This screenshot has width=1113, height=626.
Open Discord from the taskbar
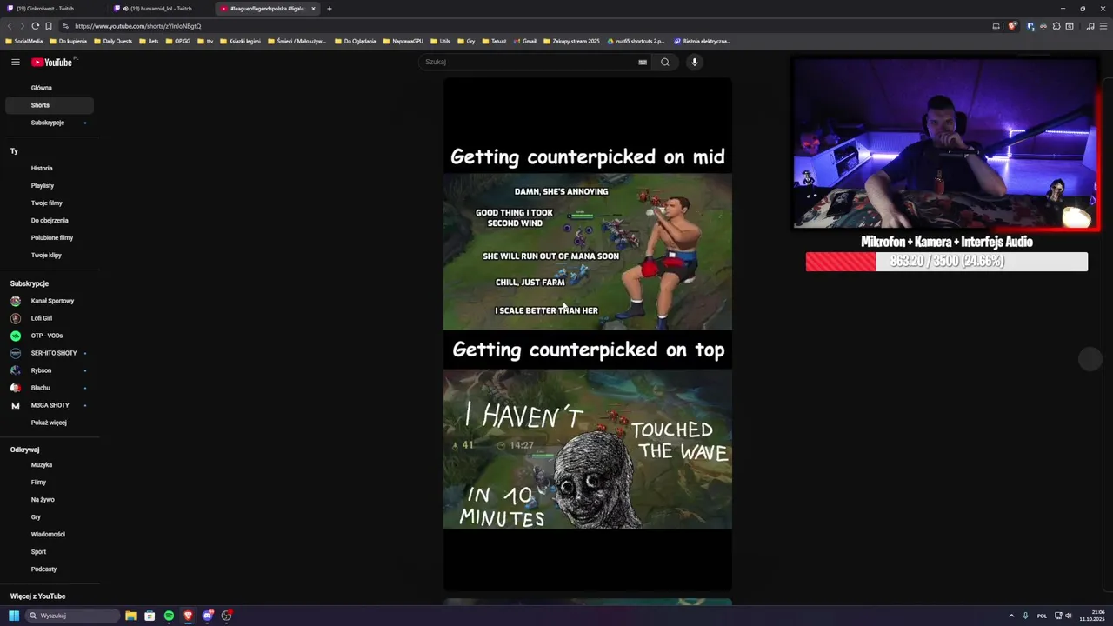[207, 616]
